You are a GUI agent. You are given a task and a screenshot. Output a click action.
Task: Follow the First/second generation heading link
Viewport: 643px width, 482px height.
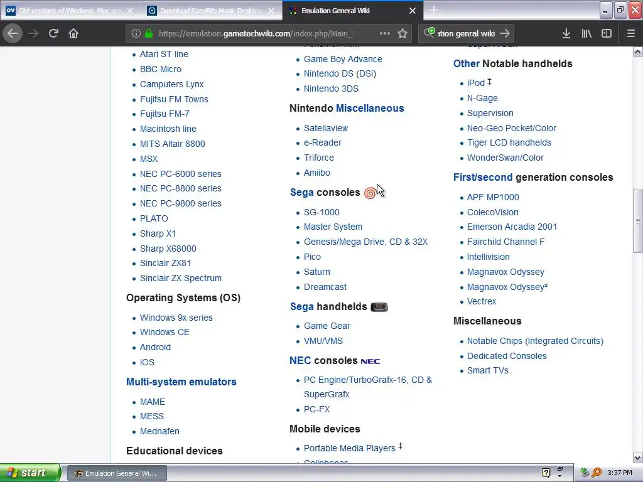pyautogui.click(x=483, y=178)
